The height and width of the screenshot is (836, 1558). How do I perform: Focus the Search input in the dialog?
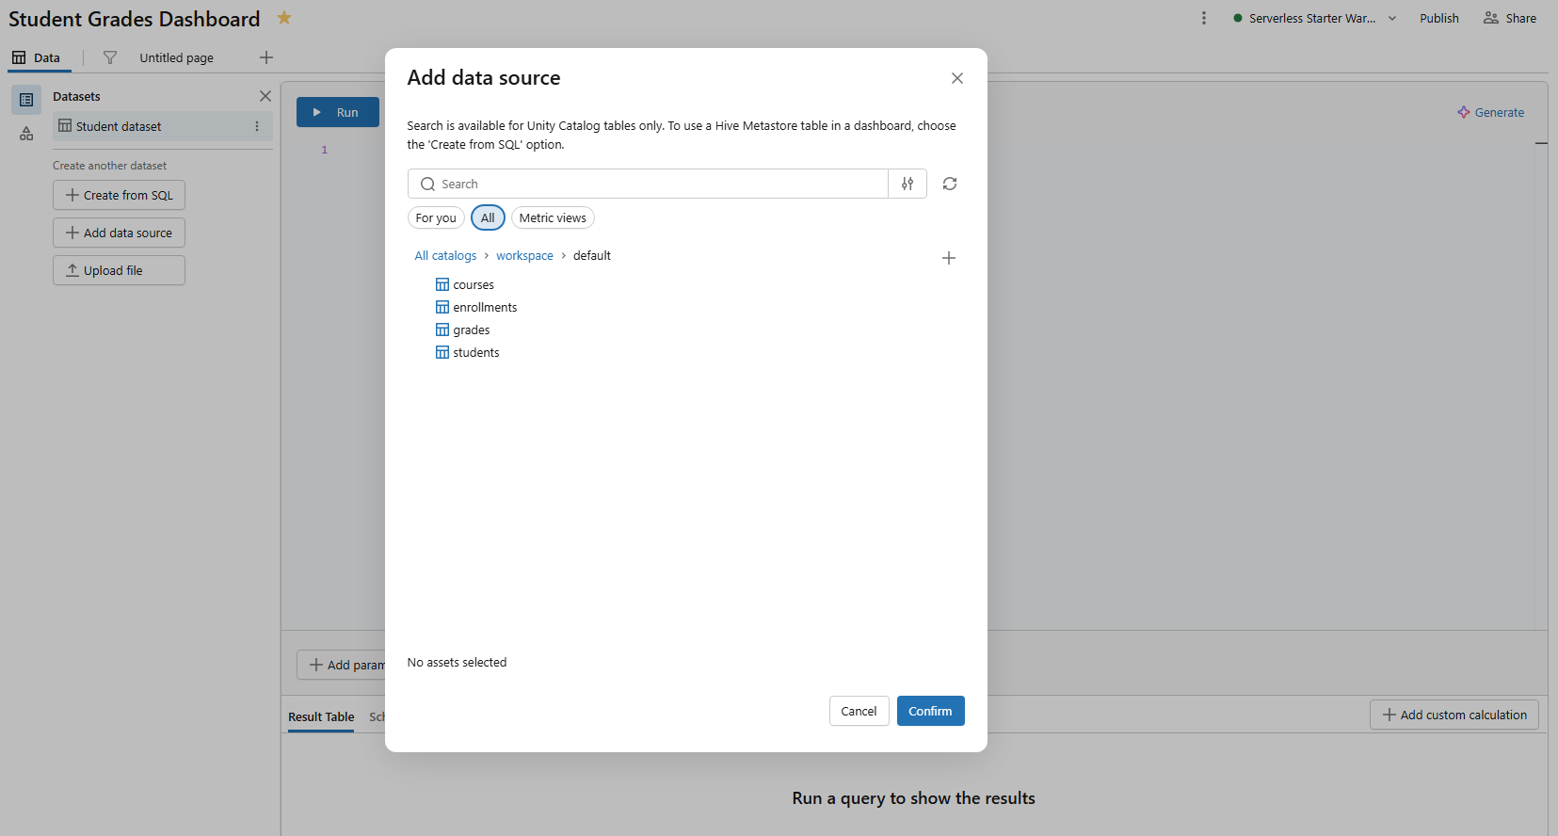pos(648,184)
